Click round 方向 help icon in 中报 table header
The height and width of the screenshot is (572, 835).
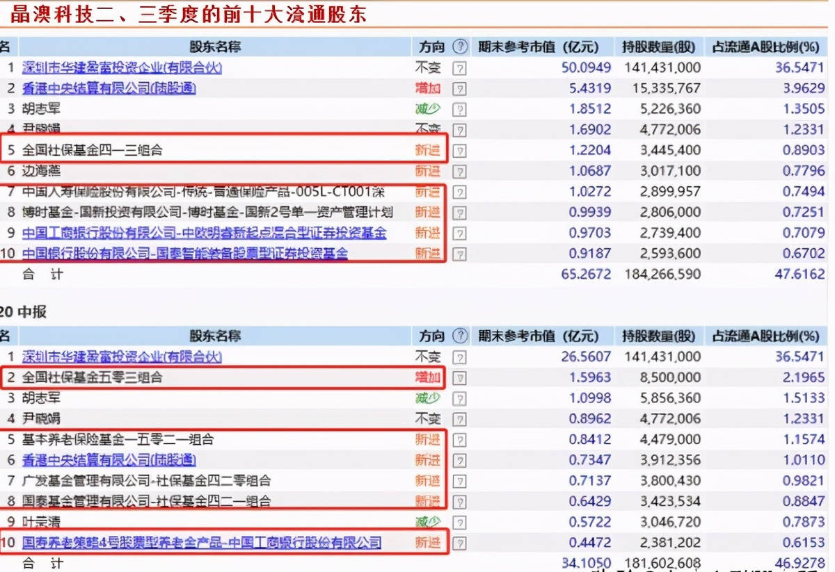click(460, 336)
